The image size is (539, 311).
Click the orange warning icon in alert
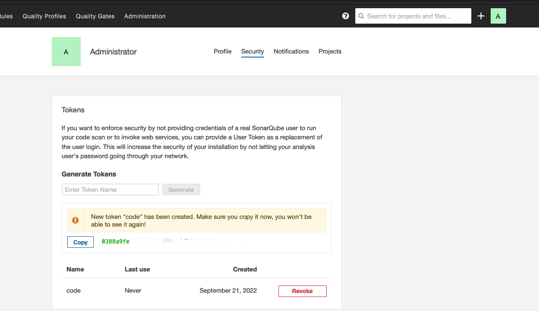(75, 220)
